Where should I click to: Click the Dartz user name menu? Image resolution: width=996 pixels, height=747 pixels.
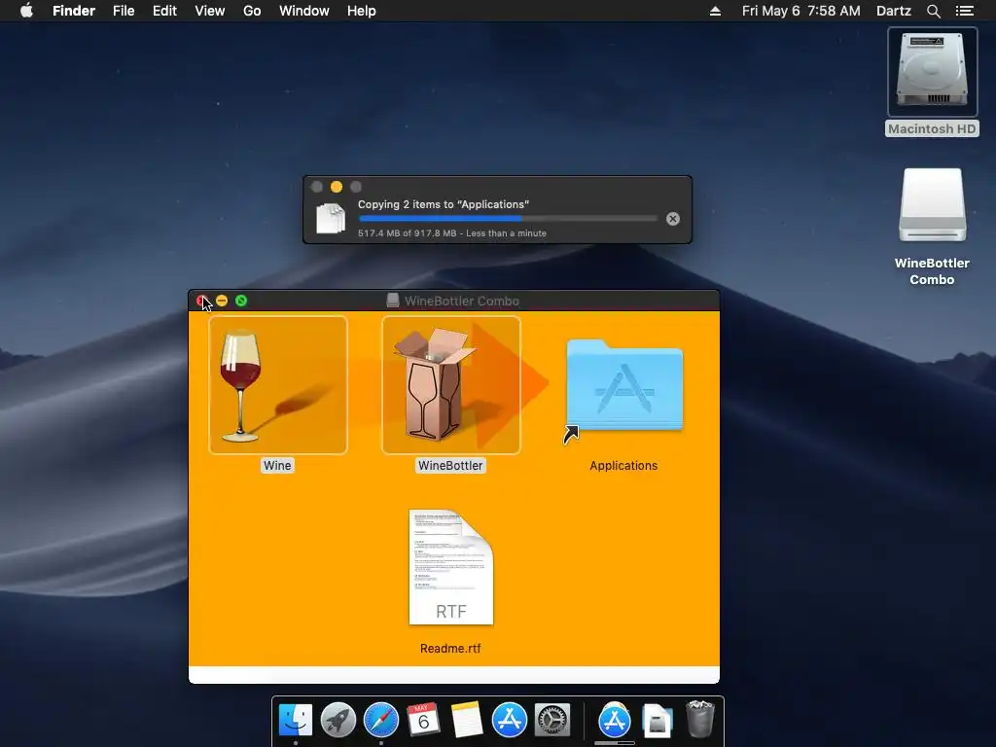click(894, 11)
